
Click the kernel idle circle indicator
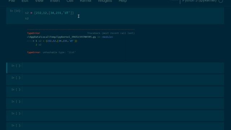pyautogui.click(x=221, y=1)
